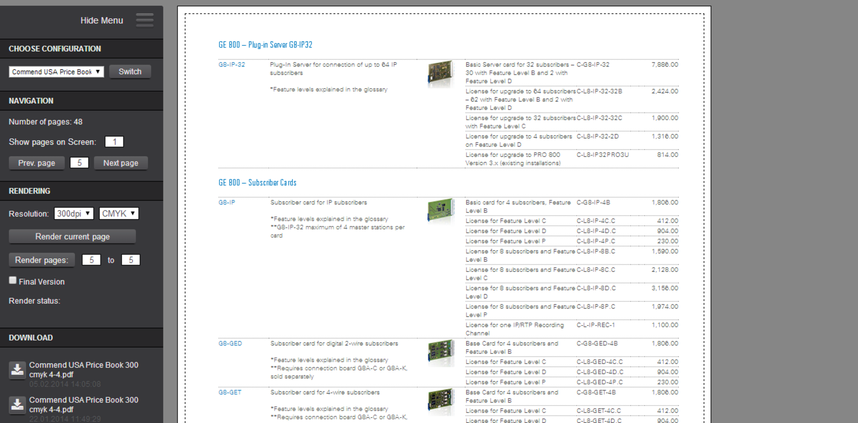Viewport: 858px width, 423px height.
Task: Click the G8-GED product link
Action: click(230, 343)
